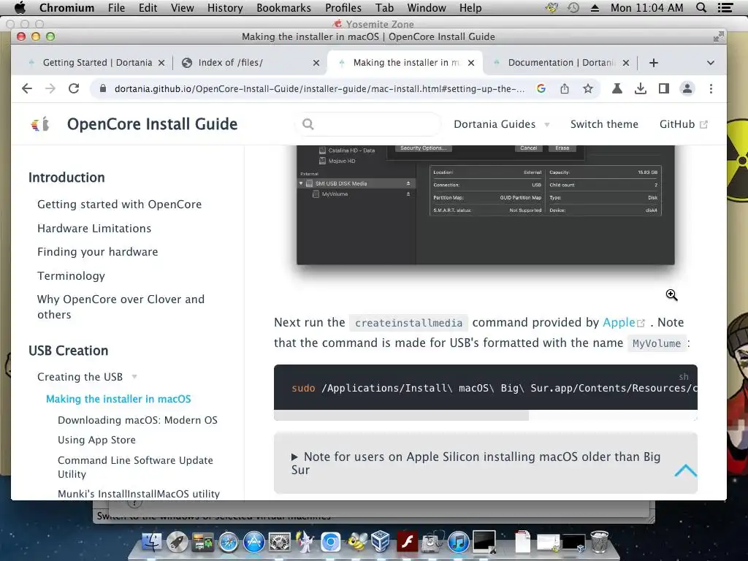Open the OpenCore Install Guide home title
The height and width of the screenshot is (561, 748).
pyautogui.click(x=152, y=124)
